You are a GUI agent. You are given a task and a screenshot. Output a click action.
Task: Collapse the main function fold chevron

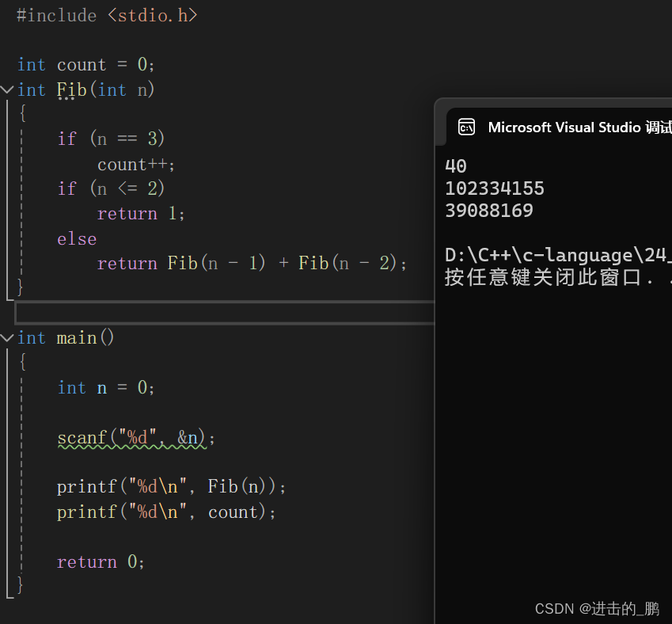click(x=7, y=338)
